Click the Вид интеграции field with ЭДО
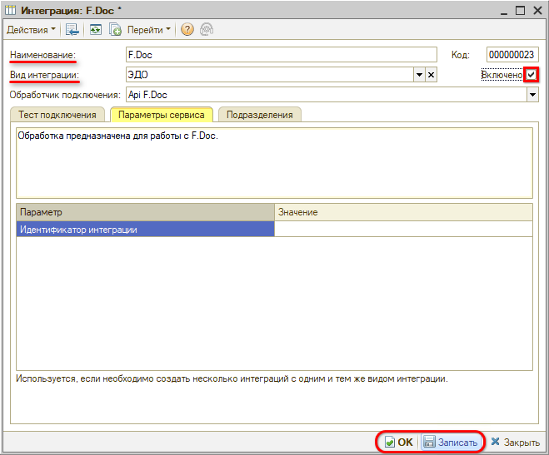This screenshot has height=455, width=549. pyautogui.click(x=270, y=74)
